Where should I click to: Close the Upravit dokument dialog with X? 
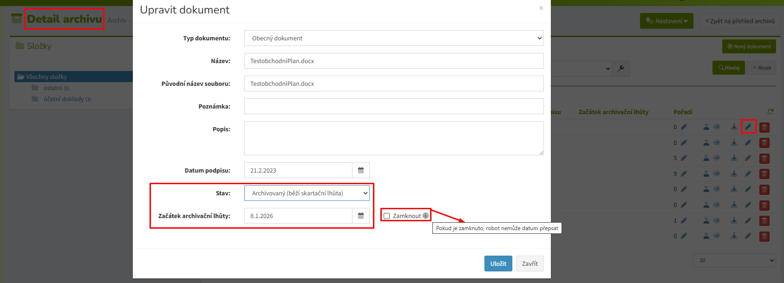click(541, 8)
